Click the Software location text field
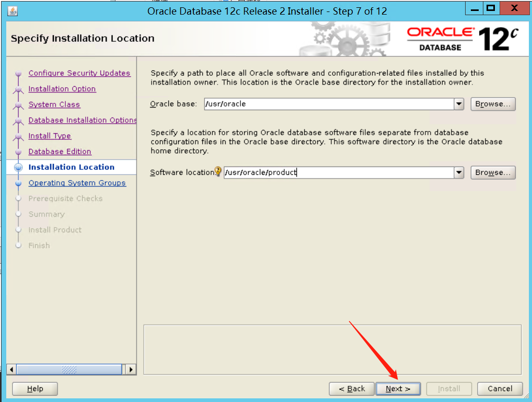The height and width of the screenshot is (402, 532). coord(339,172)
